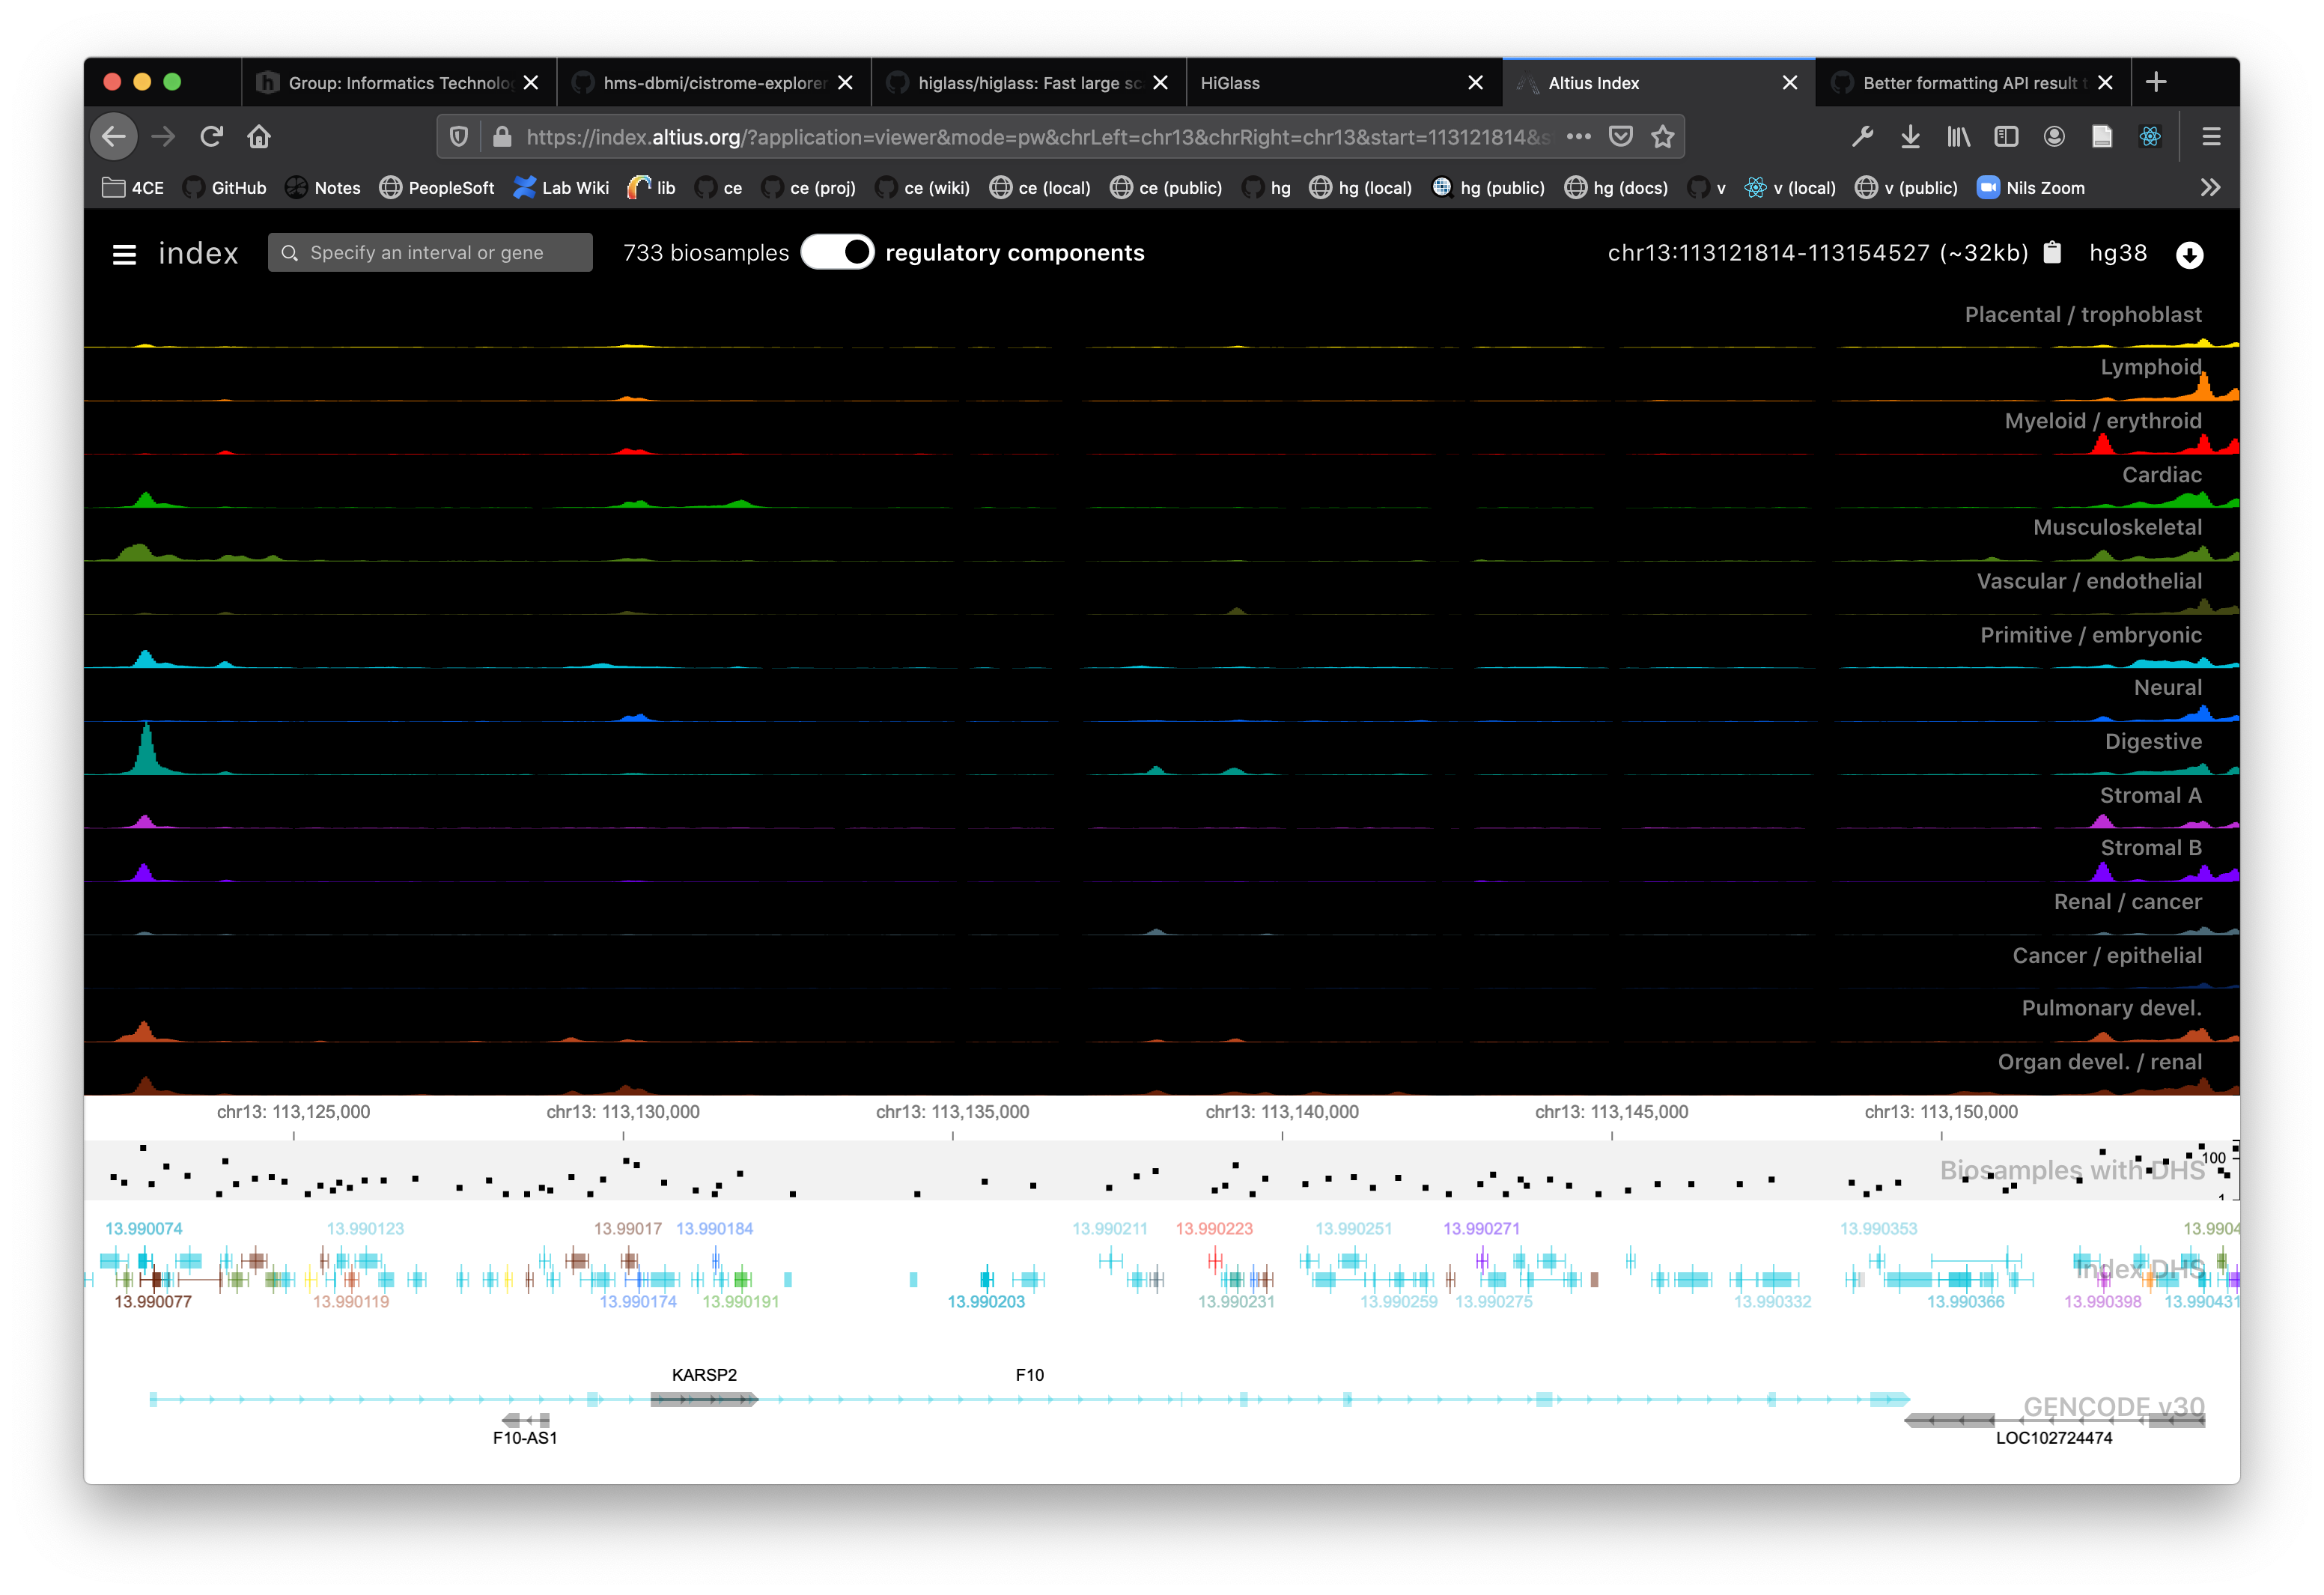Open the index application hamburger menu
The width and height of the screenshot is (2324, 1595).
pos(123,253)
